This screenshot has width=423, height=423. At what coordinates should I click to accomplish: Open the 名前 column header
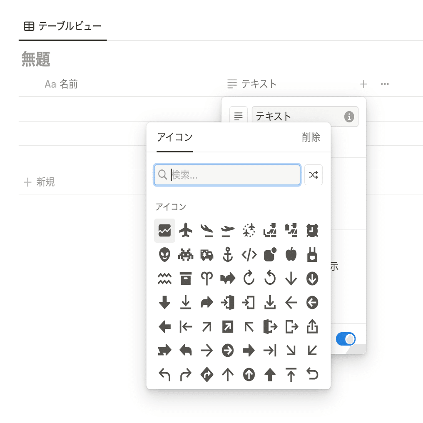61,84
